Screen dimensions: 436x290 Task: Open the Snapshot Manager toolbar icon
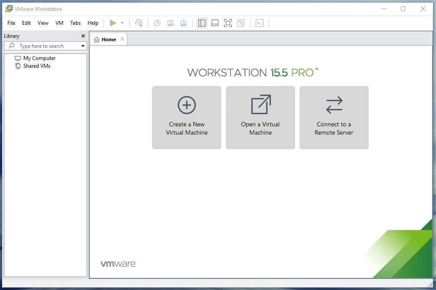click(x=183, y=23)
